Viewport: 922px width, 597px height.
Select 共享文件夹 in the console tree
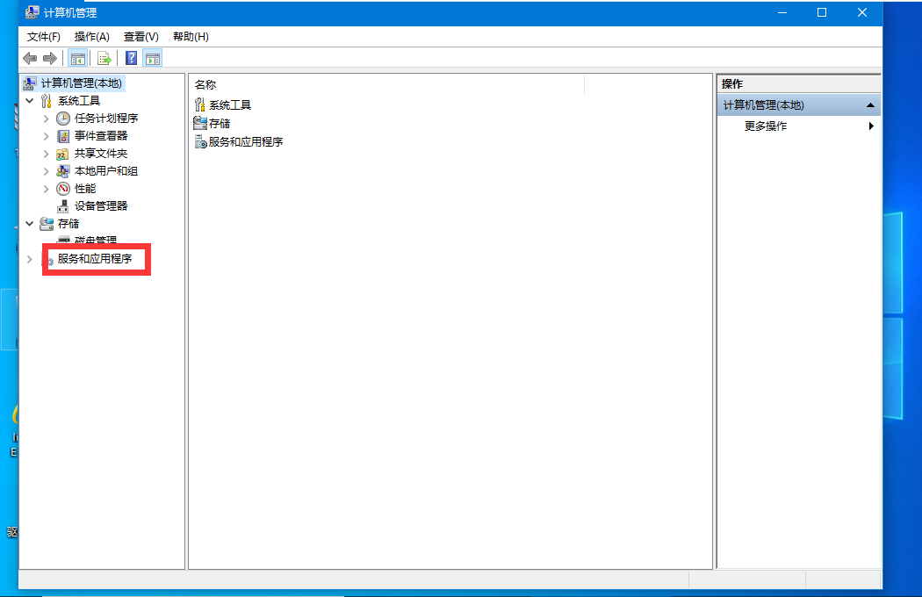click(93, 153)
